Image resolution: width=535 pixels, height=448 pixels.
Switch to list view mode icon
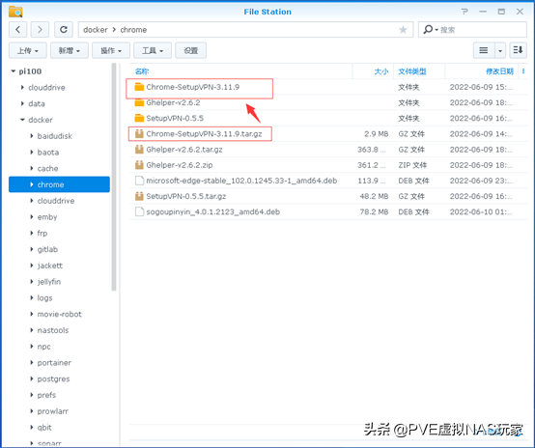point(483,50)
